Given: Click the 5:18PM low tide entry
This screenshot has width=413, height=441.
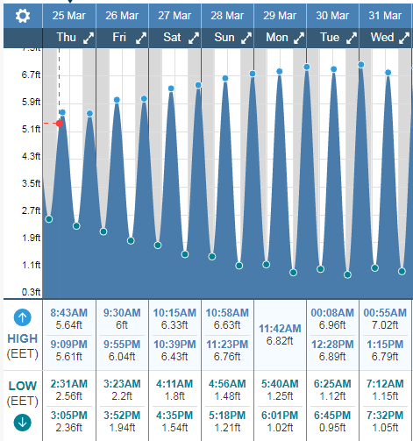Looking at the screenshot, I should (x=227, y=421).
